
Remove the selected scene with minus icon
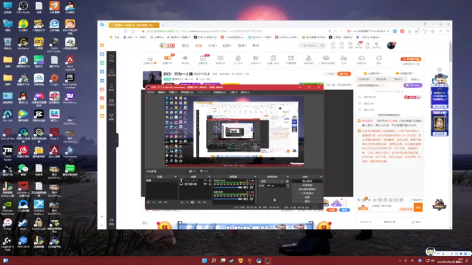pyautogui.click(x=154, y=203)
